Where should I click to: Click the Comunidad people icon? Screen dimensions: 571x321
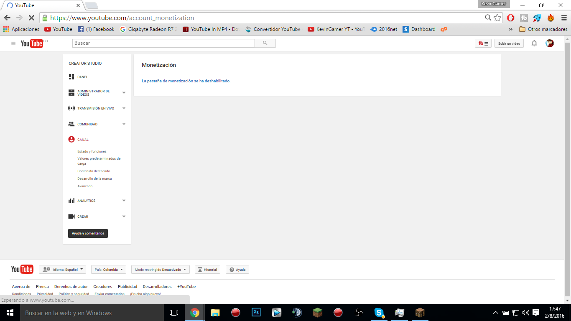(x=71, y=124)
